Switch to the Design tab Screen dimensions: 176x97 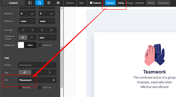(x=130, y=3)
